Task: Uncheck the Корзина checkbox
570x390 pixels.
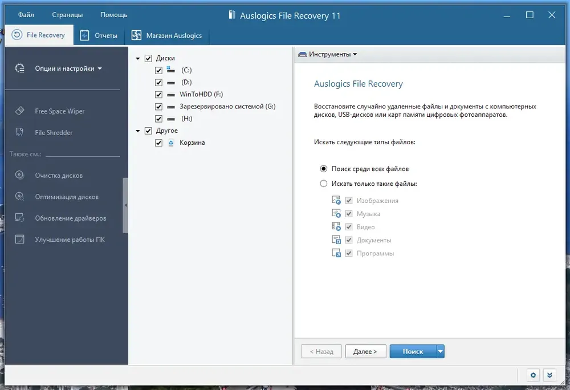Action: pos(158,143)
